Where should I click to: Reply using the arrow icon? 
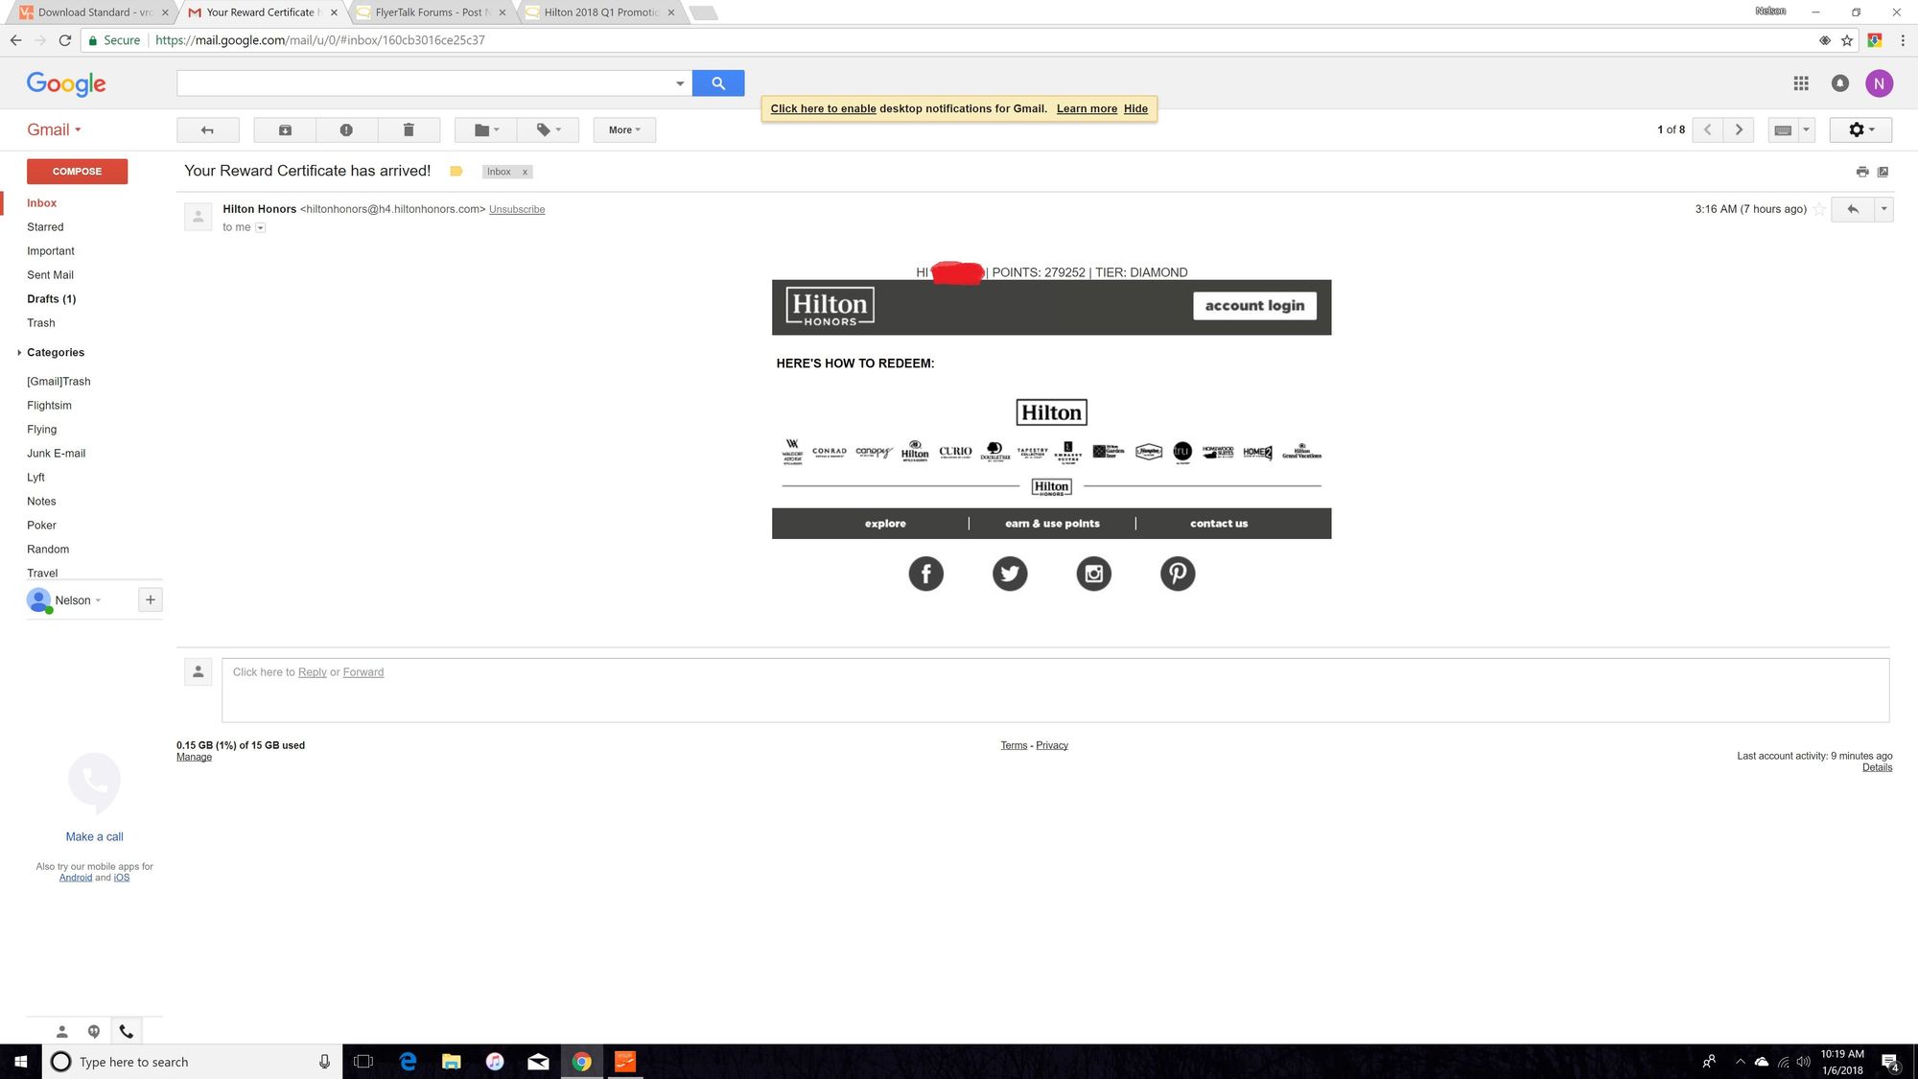click(1853, 209)
